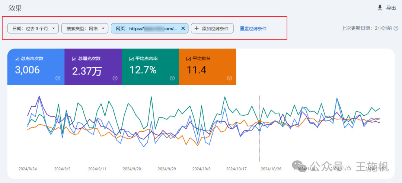Click the 2024/10/17 axis date label
The image size is (402, 183).
236,169
